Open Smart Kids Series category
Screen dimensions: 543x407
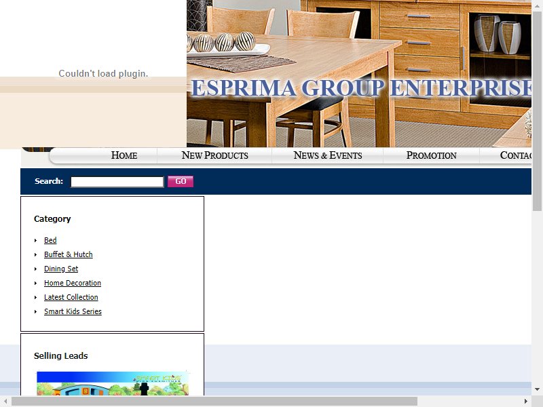pyautogui.click(x=73, y=311)
